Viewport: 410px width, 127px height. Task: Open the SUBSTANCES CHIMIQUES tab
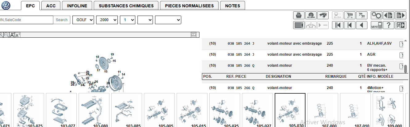pos(126,6)
